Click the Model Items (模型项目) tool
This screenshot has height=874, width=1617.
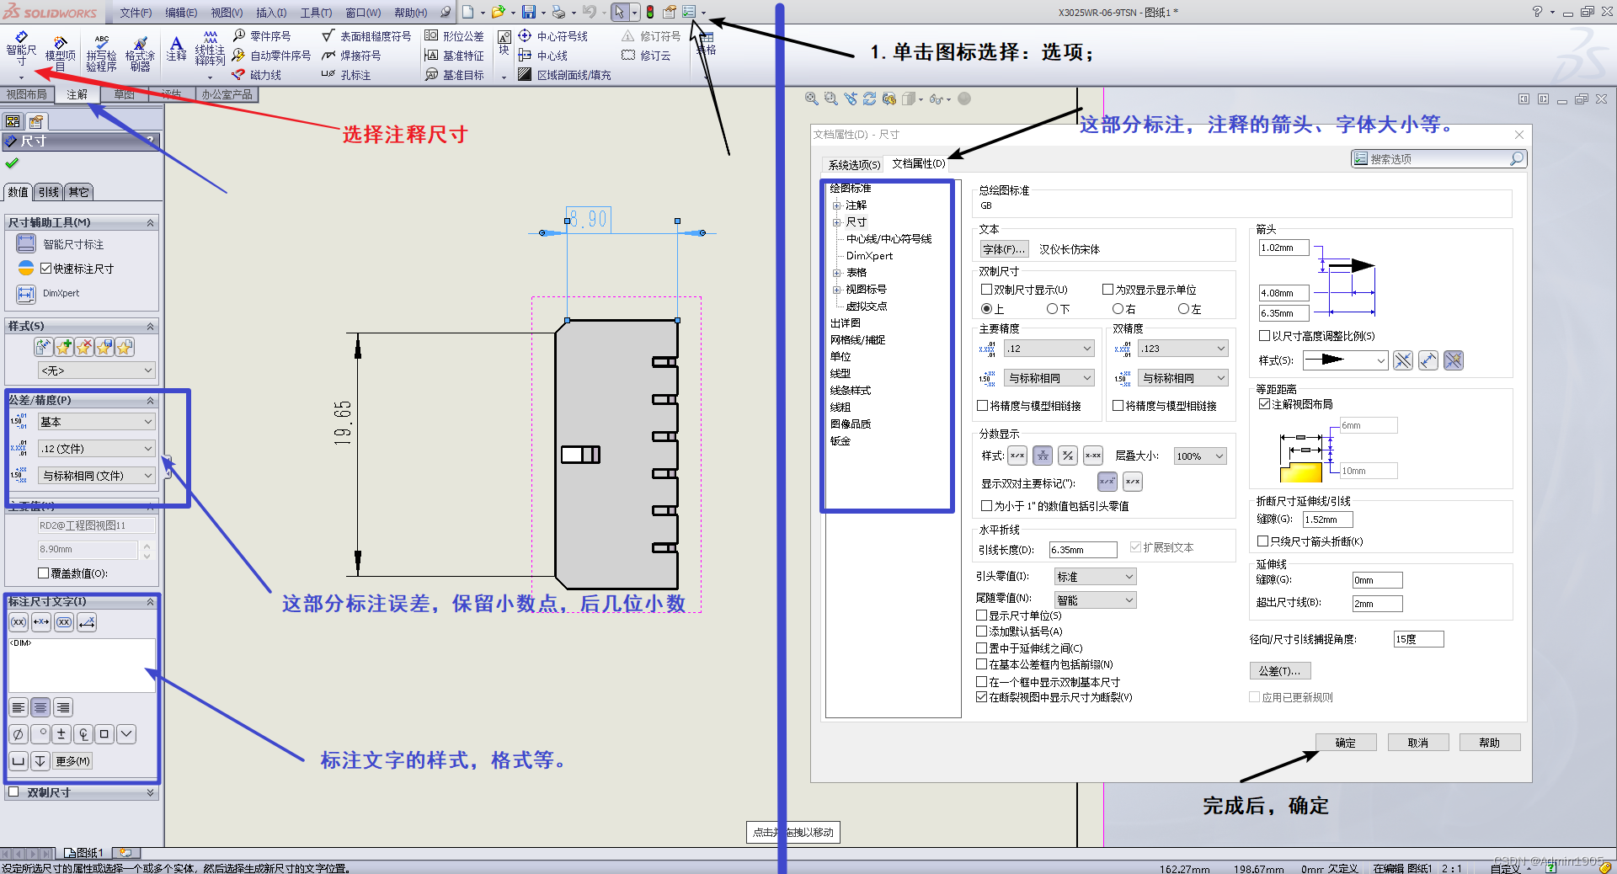(x=60, y=53)
